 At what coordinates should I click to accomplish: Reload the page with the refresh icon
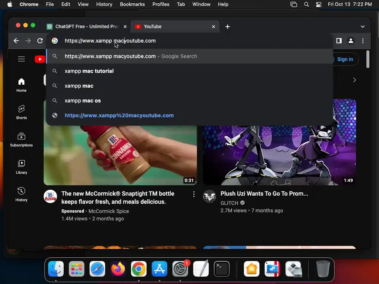click(x=40, y=41)
